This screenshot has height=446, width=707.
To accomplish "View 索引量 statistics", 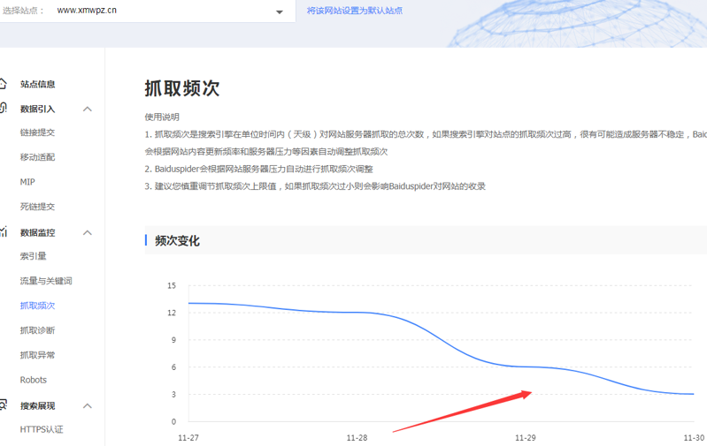I will (33, 256).
